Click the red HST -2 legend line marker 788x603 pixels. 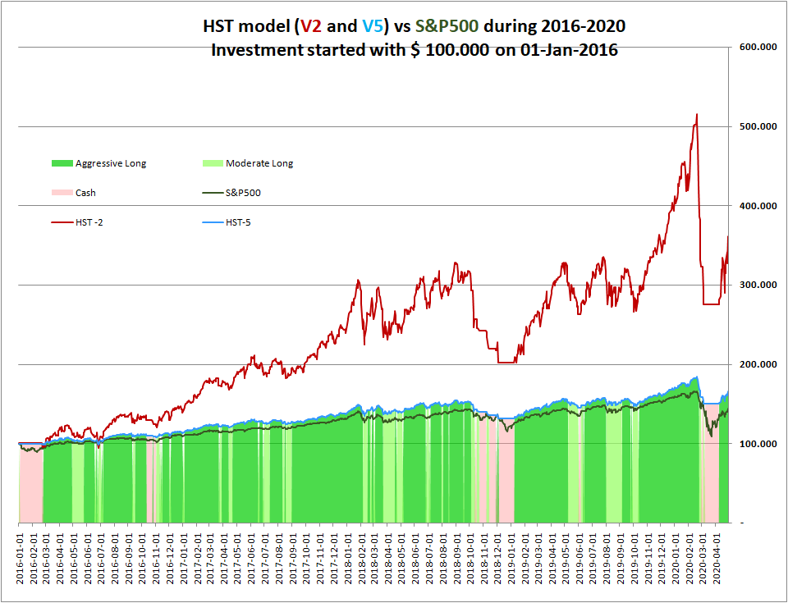[x=62, y=222]
